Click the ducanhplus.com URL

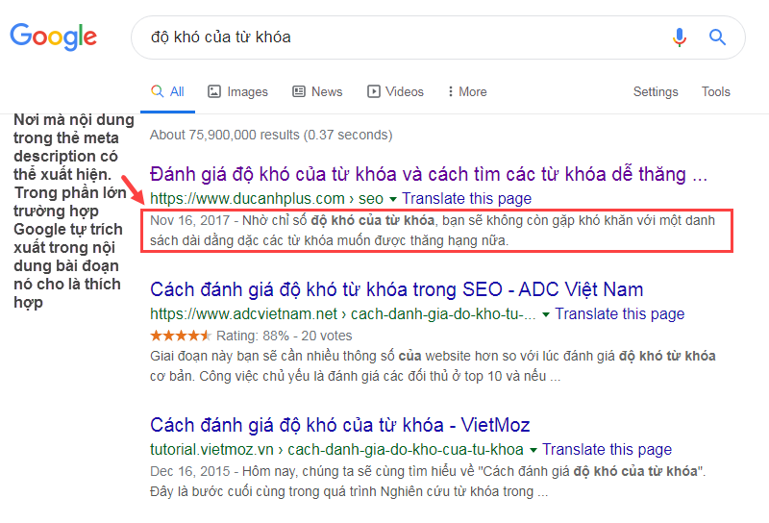coord(266,198)
